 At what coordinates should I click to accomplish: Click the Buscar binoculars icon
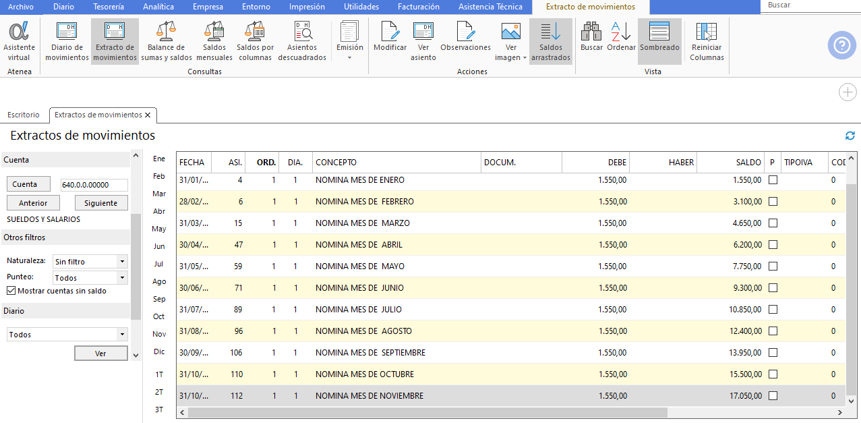[x=591, y=36]
